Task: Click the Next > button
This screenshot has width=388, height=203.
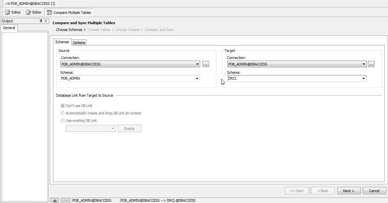Action: point(349,191)
